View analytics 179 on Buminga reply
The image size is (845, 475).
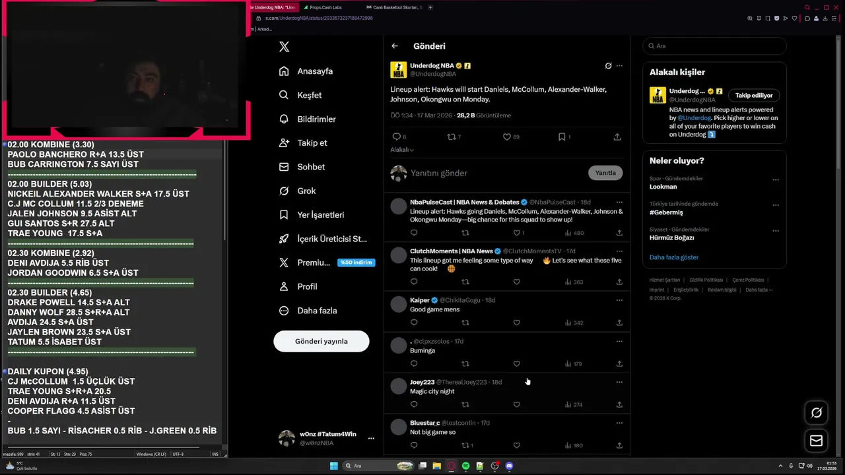(574, 364)
